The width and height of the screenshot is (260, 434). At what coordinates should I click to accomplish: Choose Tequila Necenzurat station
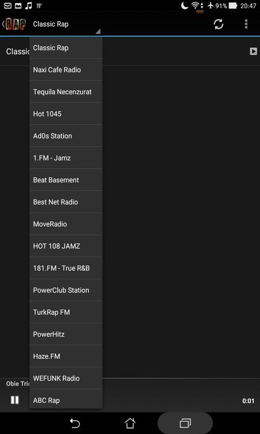click(66, 92)
